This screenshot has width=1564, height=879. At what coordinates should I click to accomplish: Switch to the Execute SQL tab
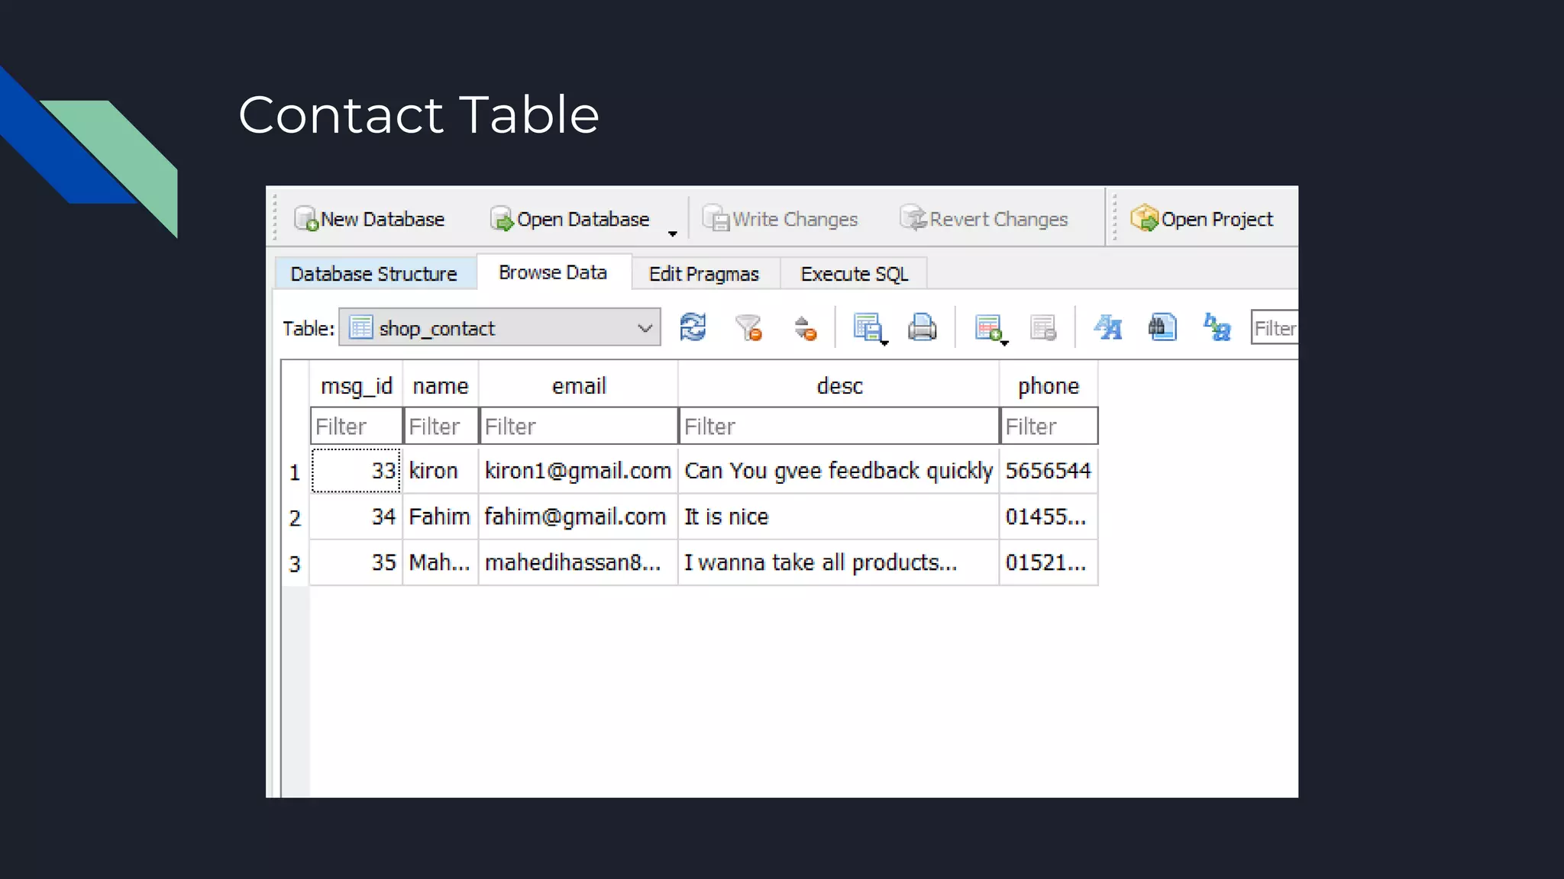[854, 274]
